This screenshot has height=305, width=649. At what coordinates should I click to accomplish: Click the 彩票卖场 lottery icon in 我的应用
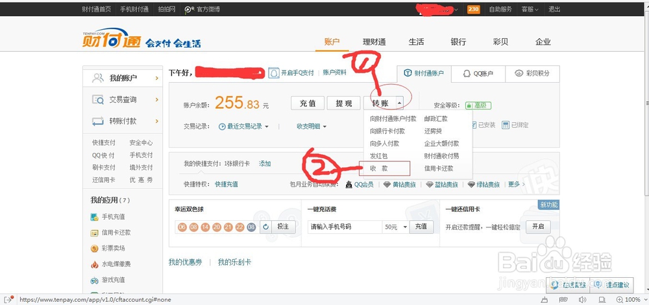point(94,249)
